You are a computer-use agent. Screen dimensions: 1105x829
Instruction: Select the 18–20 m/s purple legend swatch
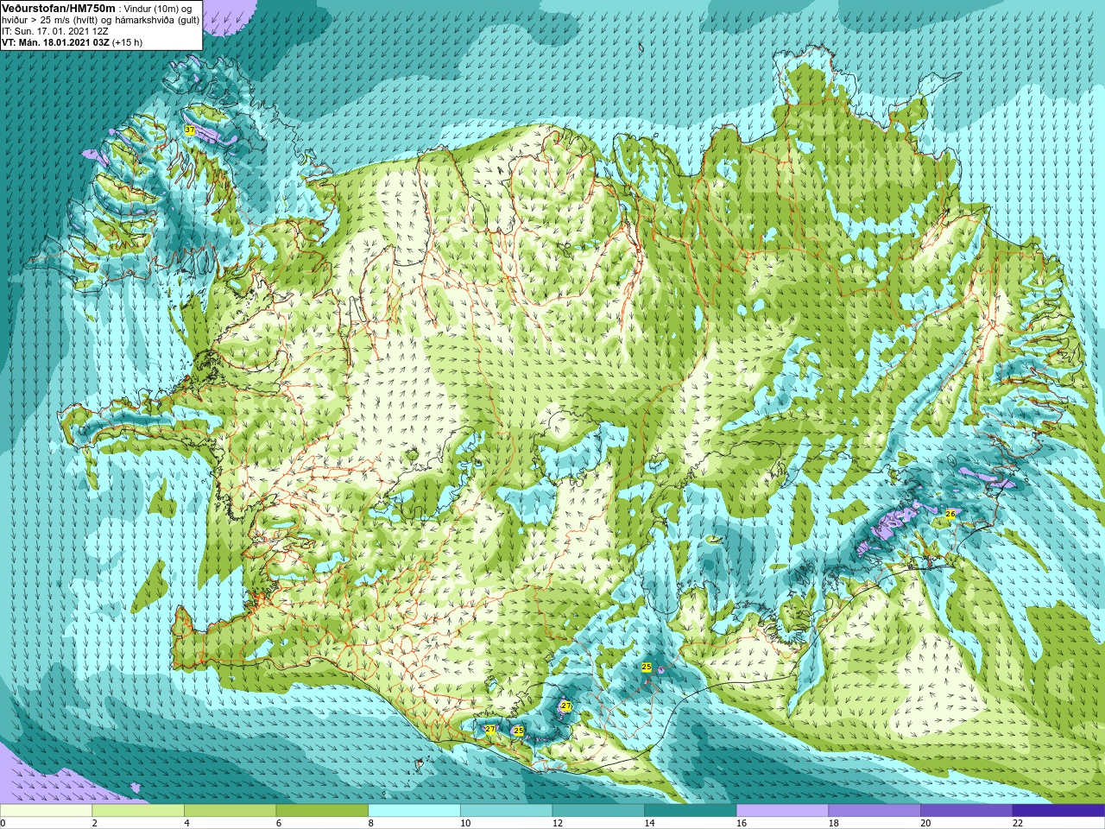pyautogui.click(x=875, y=810)
